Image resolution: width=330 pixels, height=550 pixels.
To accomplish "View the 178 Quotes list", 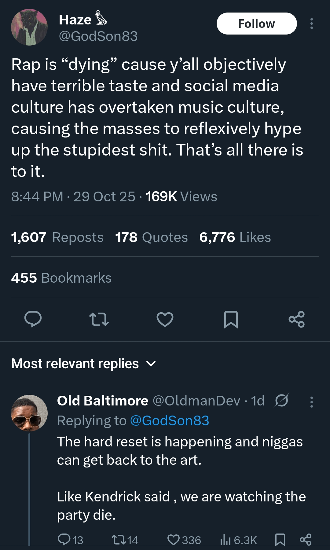I will (152, 237).
